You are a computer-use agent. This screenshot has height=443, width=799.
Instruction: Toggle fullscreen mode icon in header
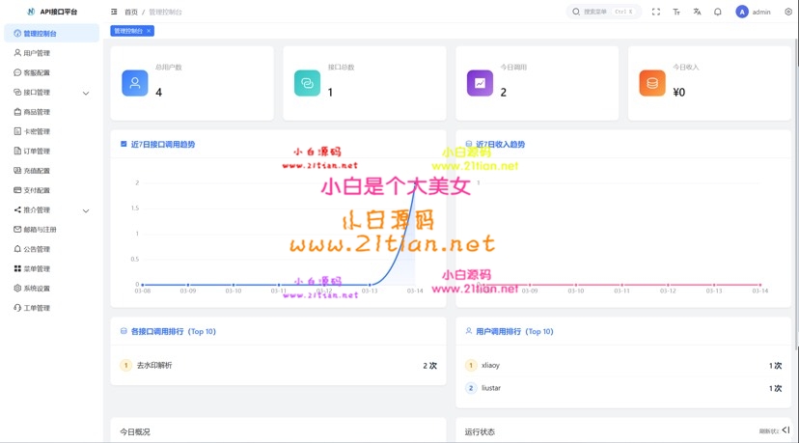click(x=656, y=12)
